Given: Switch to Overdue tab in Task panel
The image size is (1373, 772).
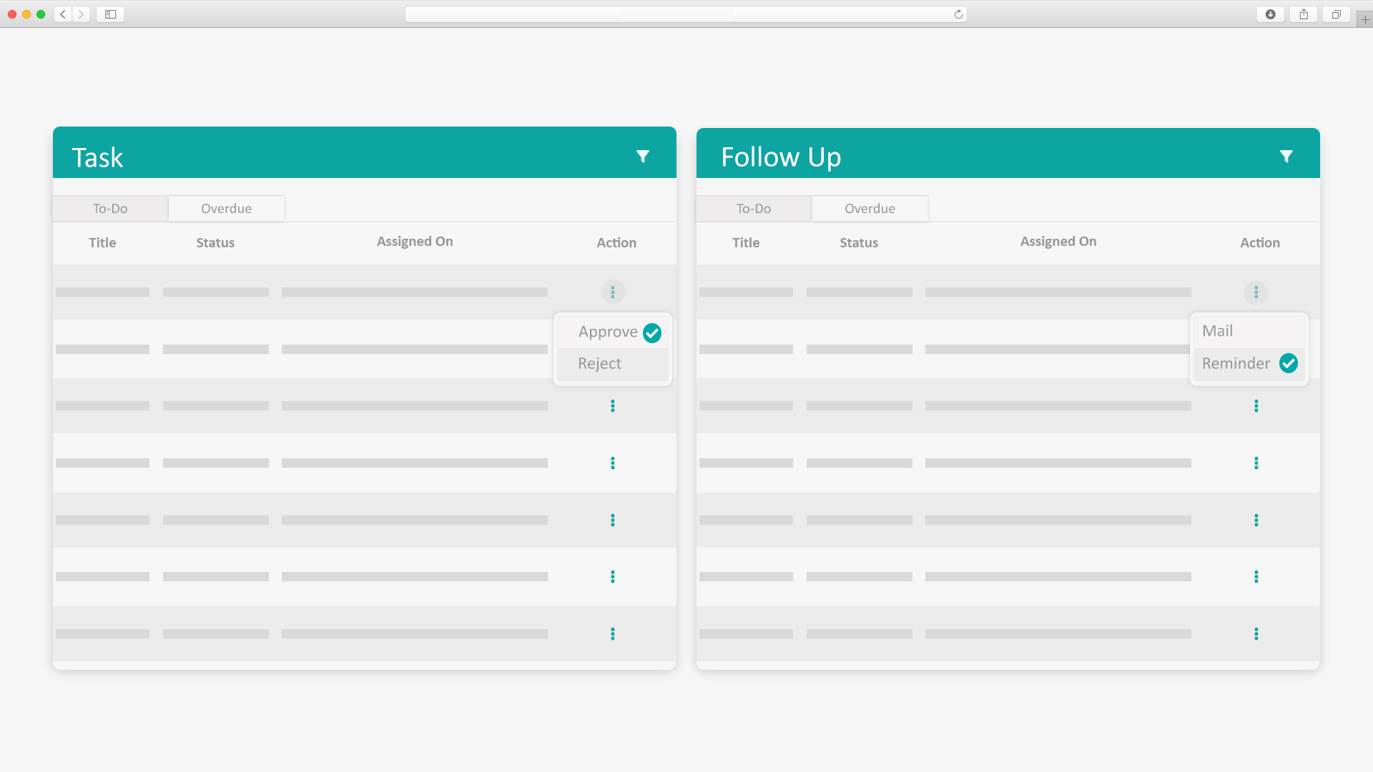Looking at the screenshot, I should coord(226,209).
